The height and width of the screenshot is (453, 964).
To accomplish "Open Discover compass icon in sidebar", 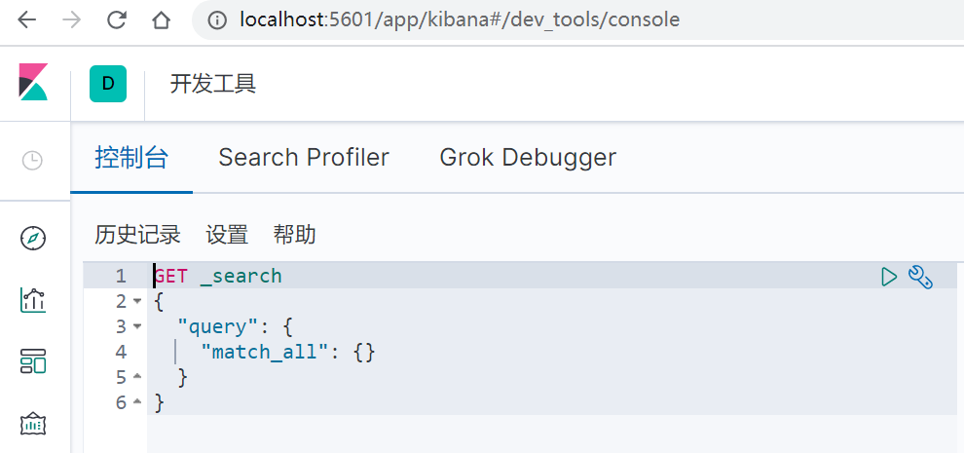I will [x=33, y=239].
